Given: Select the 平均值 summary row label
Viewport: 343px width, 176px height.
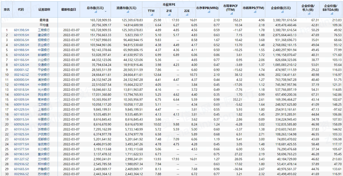Looking at the screenshot, I should 44,25.
